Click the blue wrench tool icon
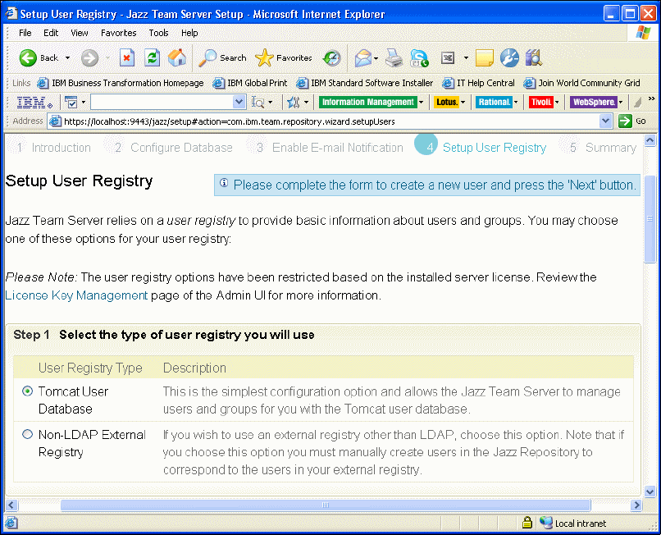The width and height of the screenshot is (661, 535). tap(509, 57)
